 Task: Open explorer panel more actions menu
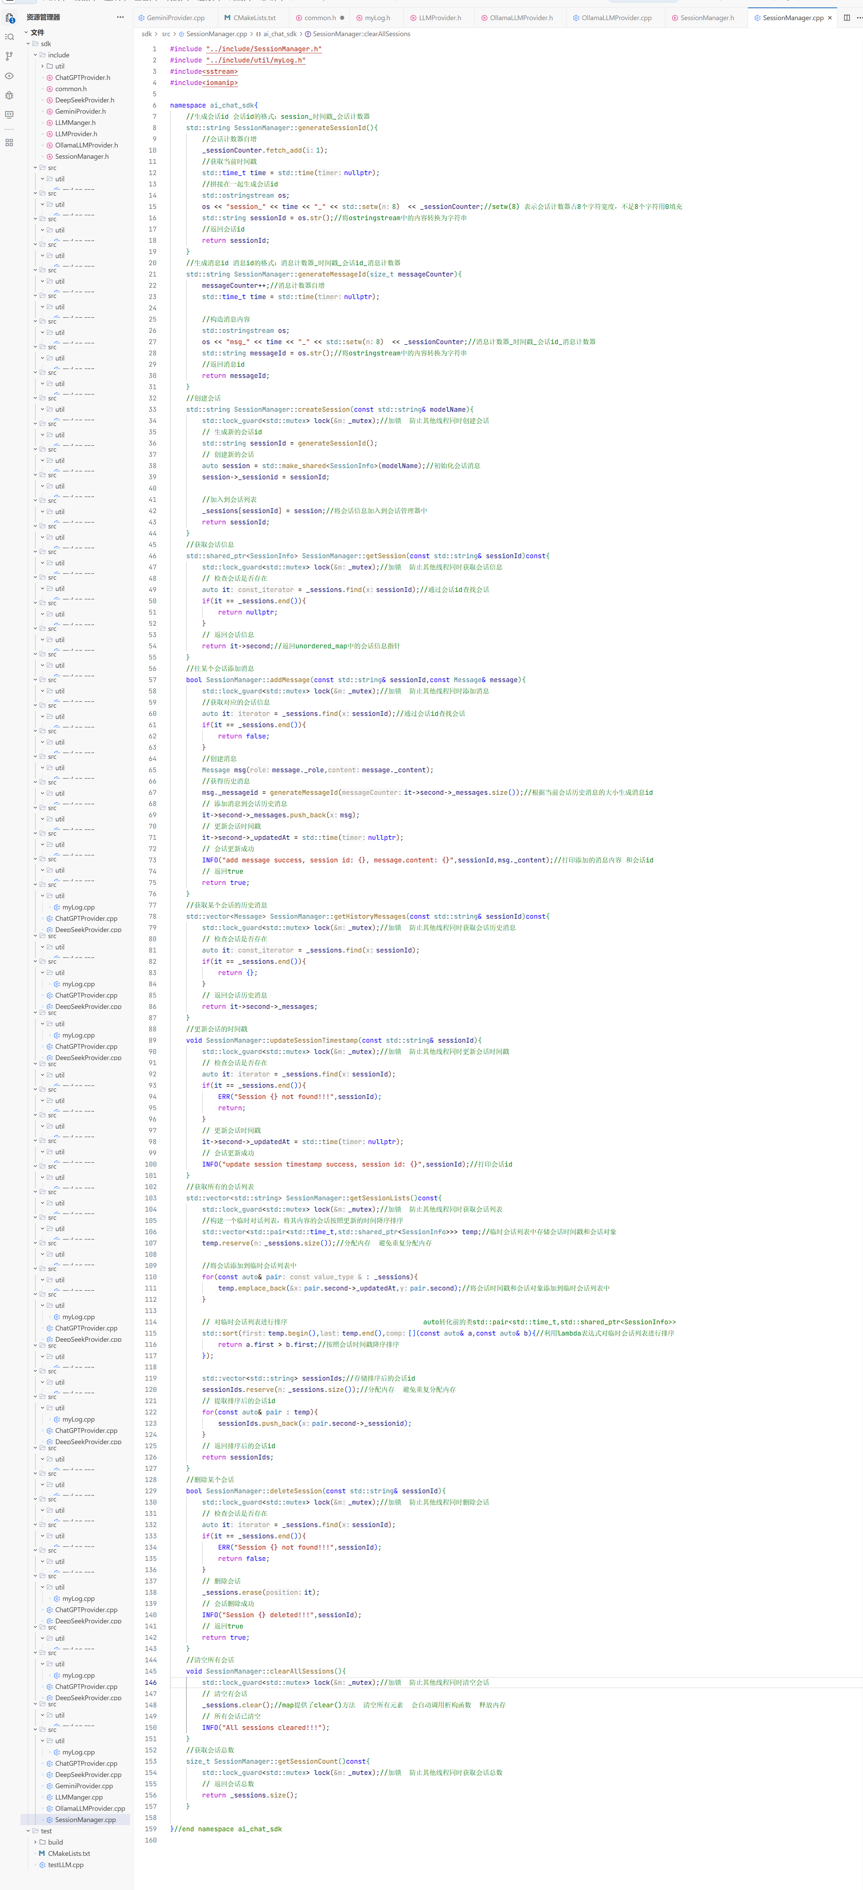pos(120,17)
